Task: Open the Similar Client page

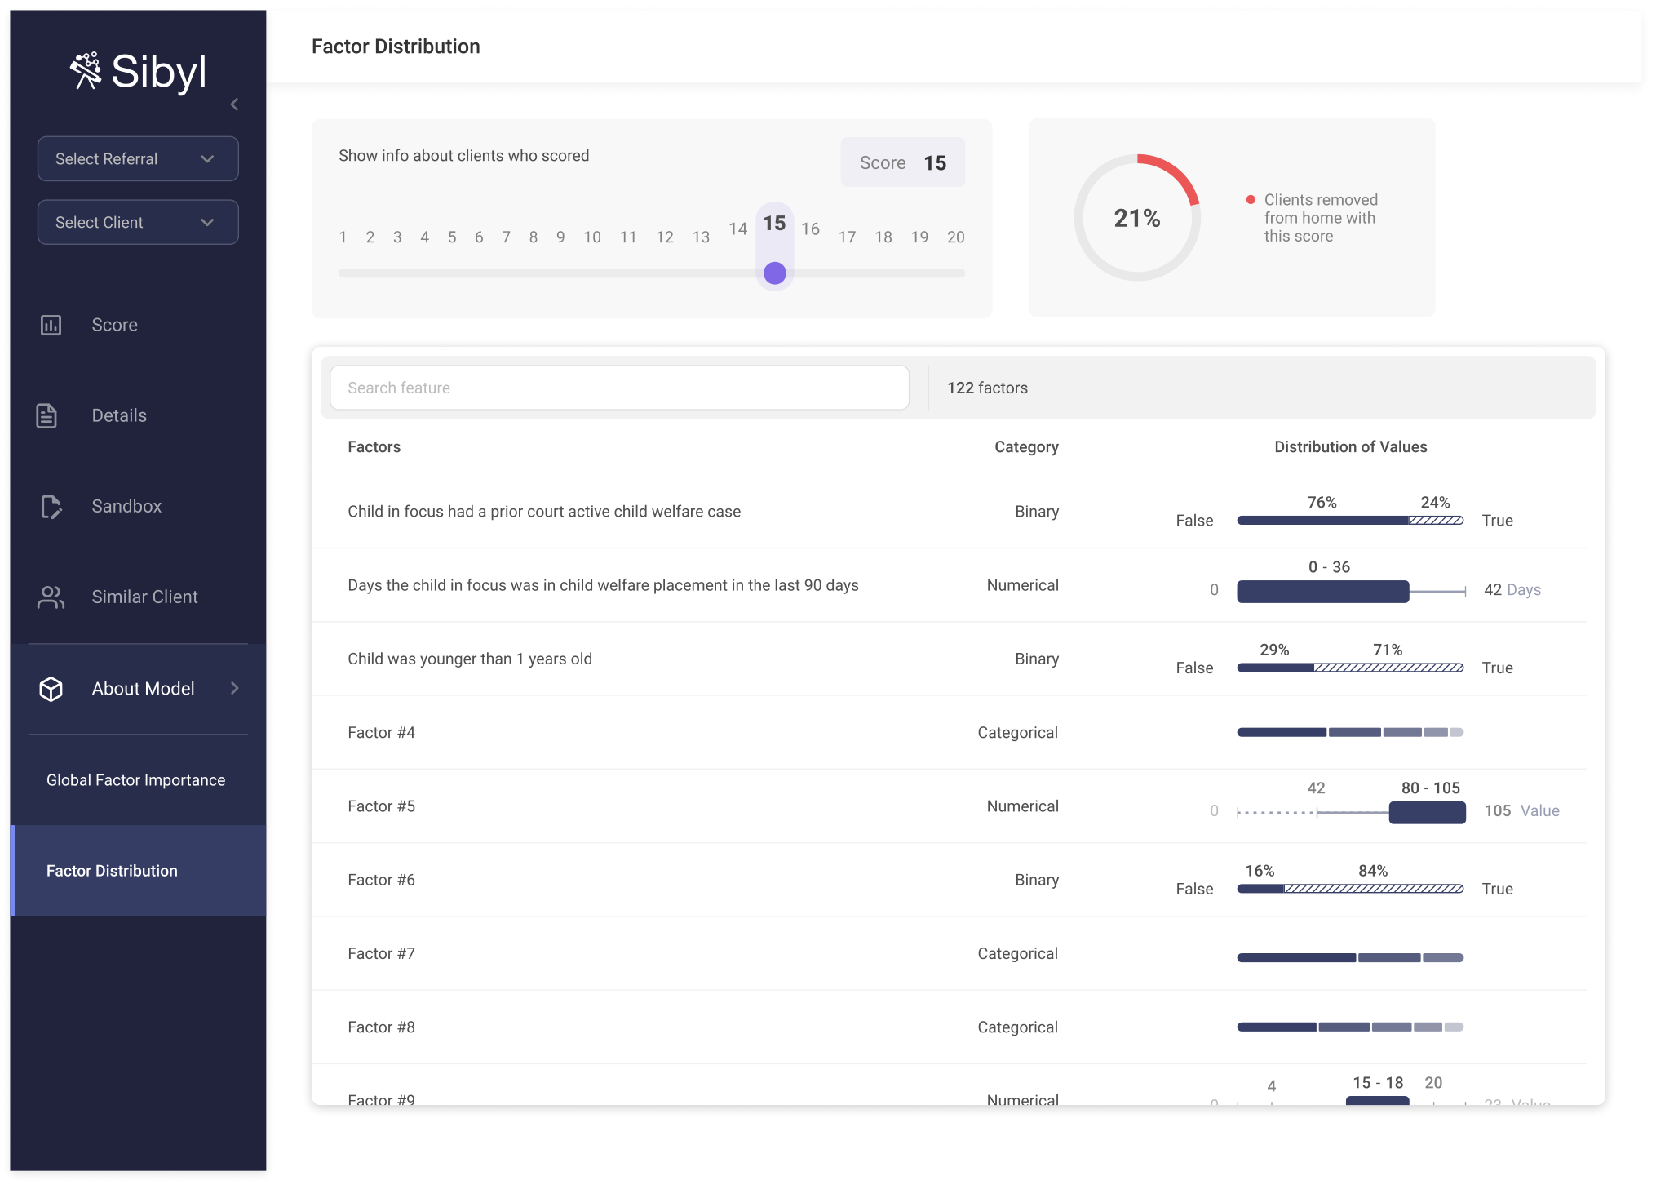Action: [x=144, y=597]
